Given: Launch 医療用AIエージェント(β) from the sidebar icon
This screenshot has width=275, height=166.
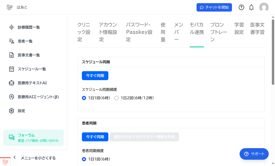Looking at the screenshot, I should [11, 97].
